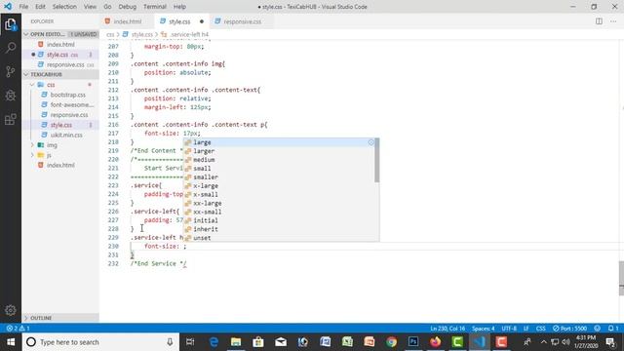The width and height of the screenshot is (624, 351).
Task: Open Google Chrome from the taskbar
Action: (391, 342)
